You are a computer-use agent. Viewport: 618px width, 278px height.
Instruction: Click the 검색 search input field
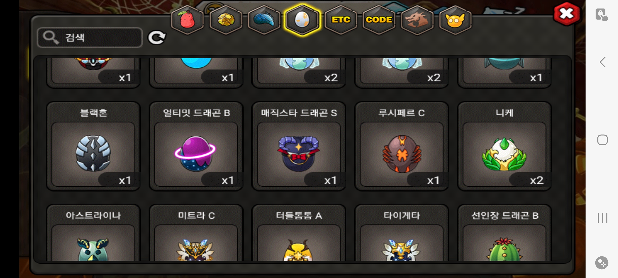[x=90, y=38]
